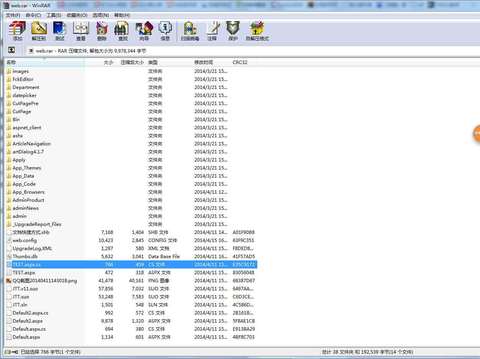The width and height of the screenshot is (480, 359).
Task: Click the 删除 (Delete) toolbar icon
Action: (102, 28)
